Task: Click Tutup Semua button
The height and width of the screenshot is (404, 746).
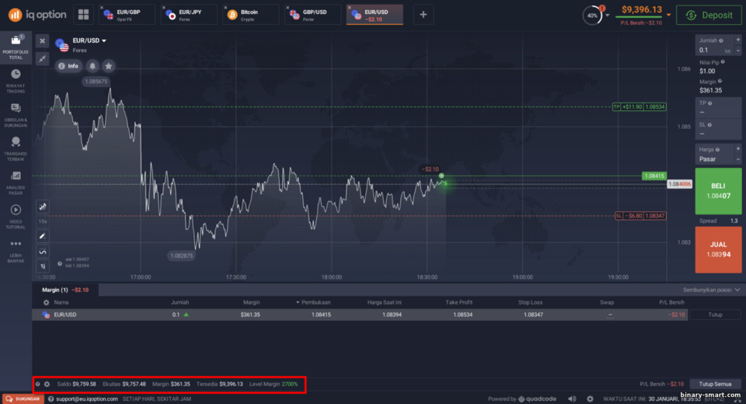Action: pos(715,384)
